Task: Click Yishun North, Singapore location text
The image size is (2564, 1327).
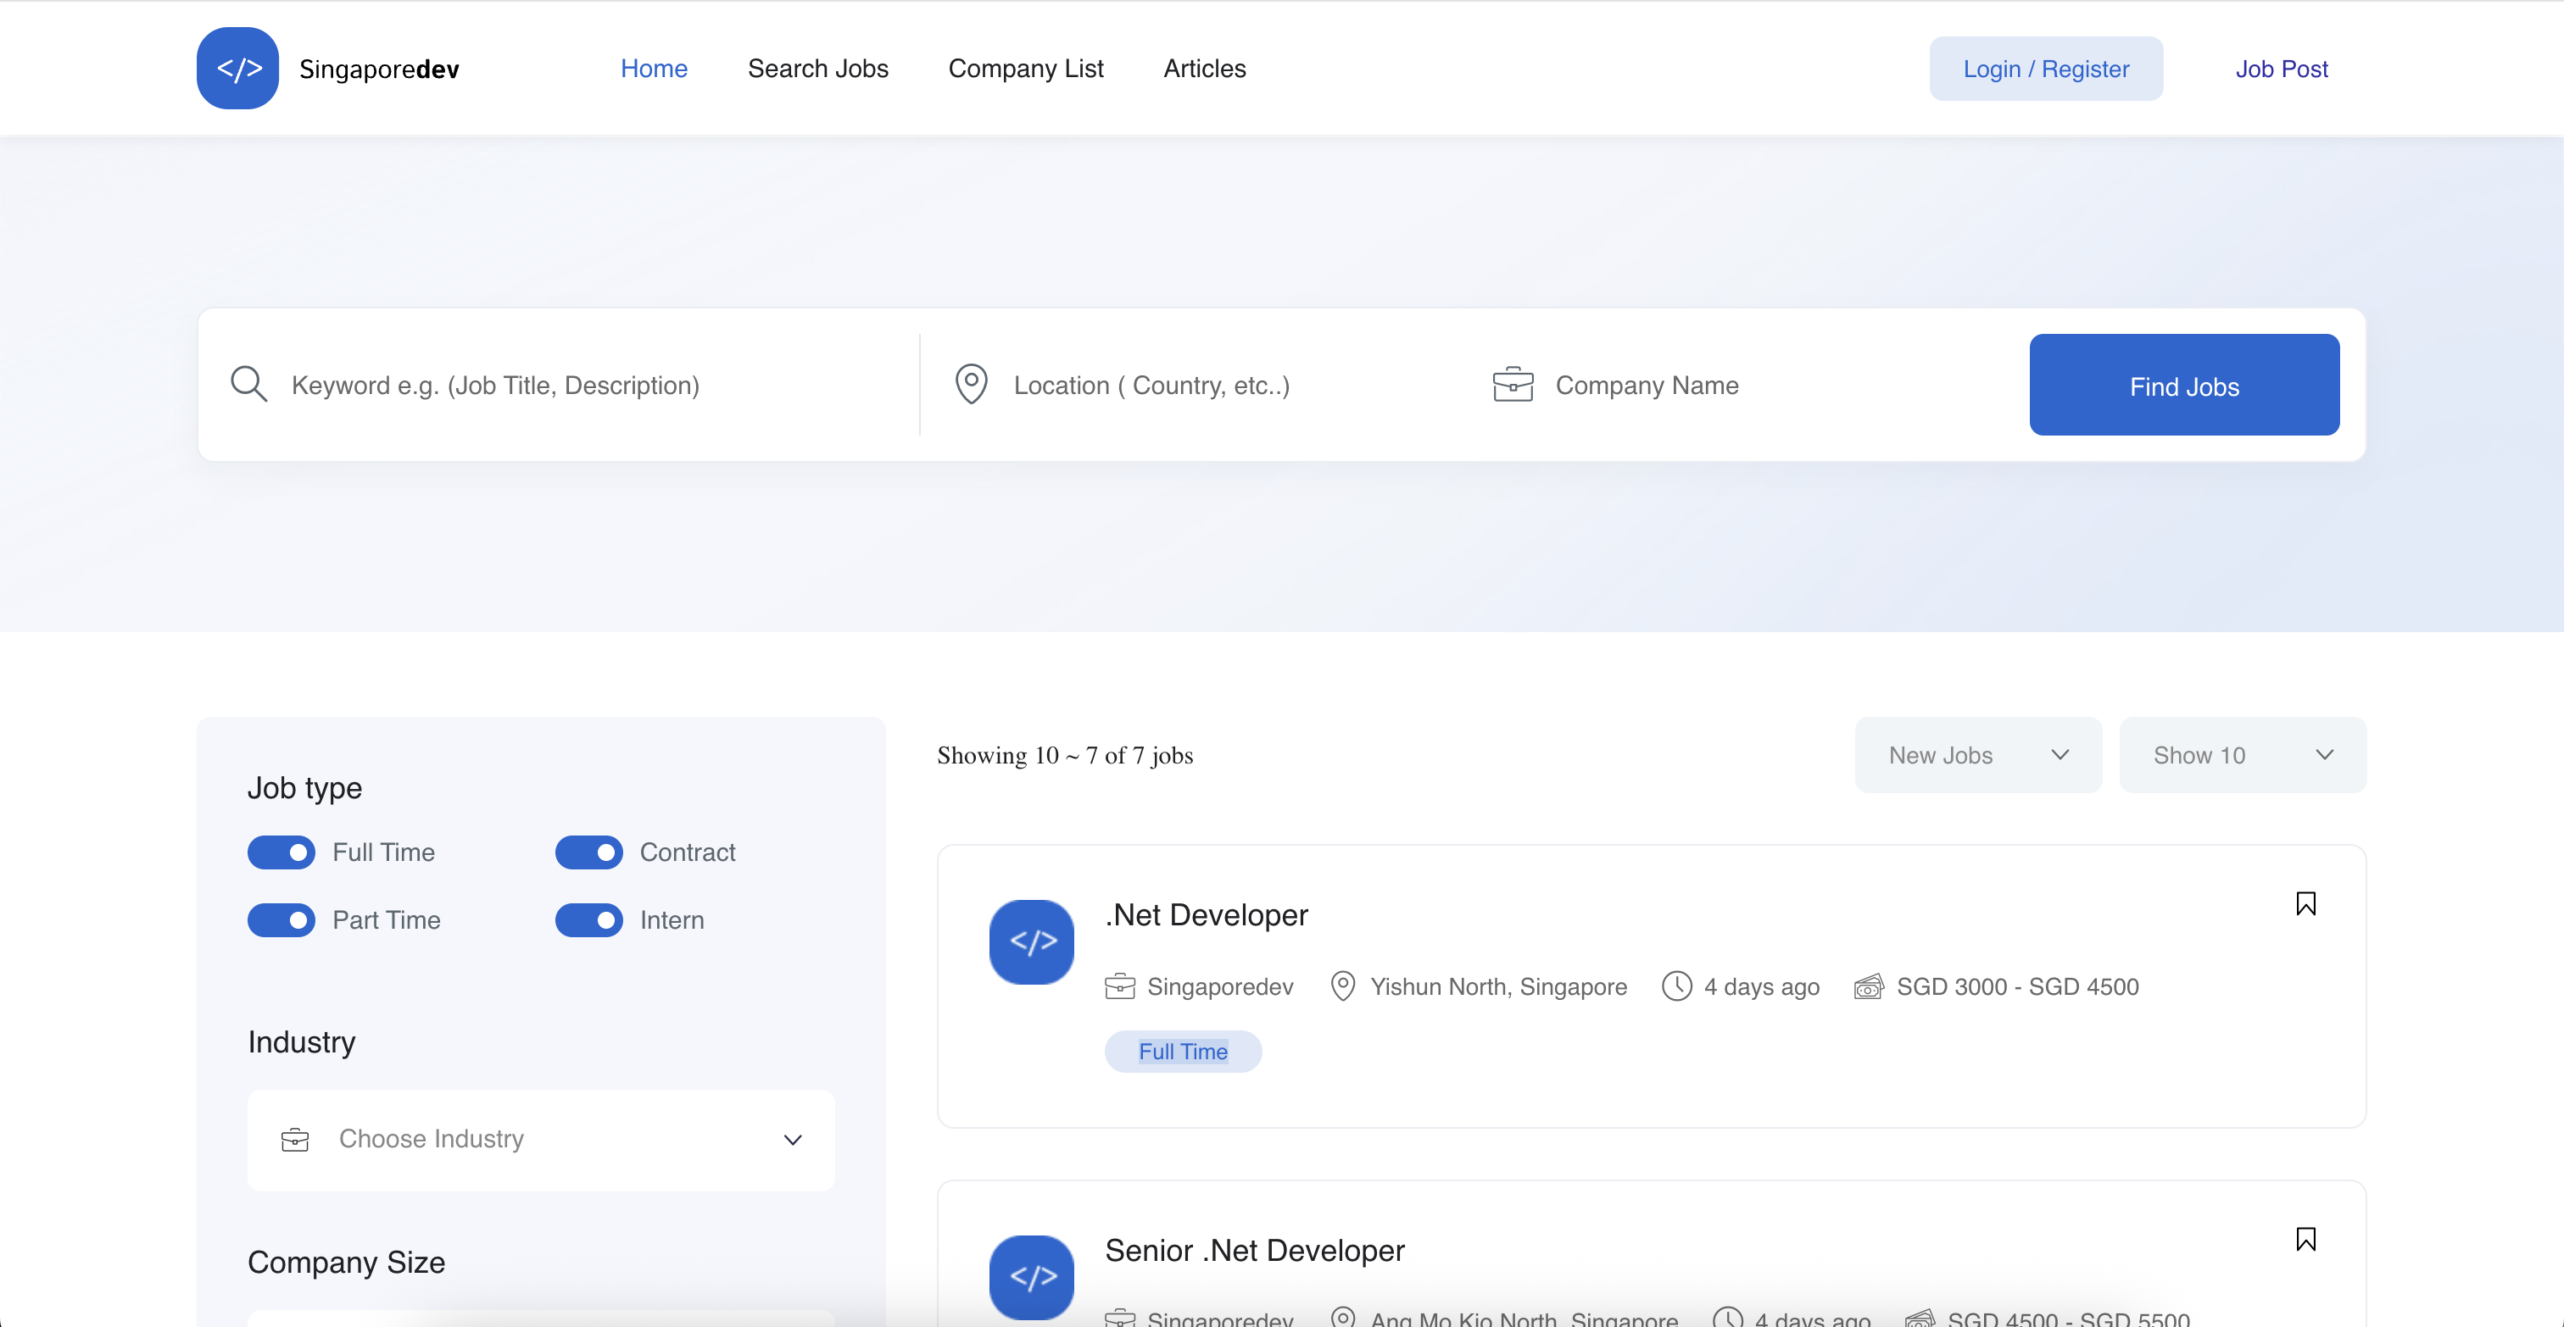Action: (1498, 986)
